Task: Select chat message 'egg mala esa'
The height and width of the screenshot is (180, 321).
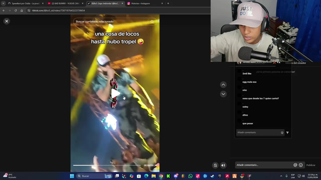Action: point(249,82)
